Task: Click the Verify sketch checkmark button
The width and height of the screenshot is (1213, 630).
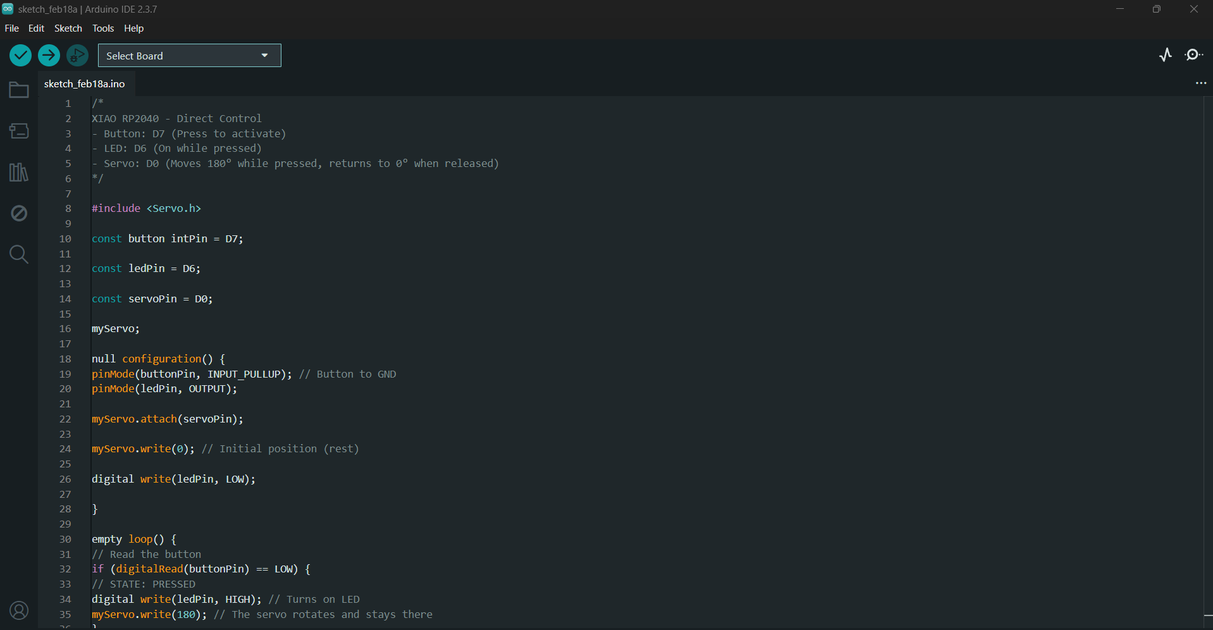Action: click(20, 56)
